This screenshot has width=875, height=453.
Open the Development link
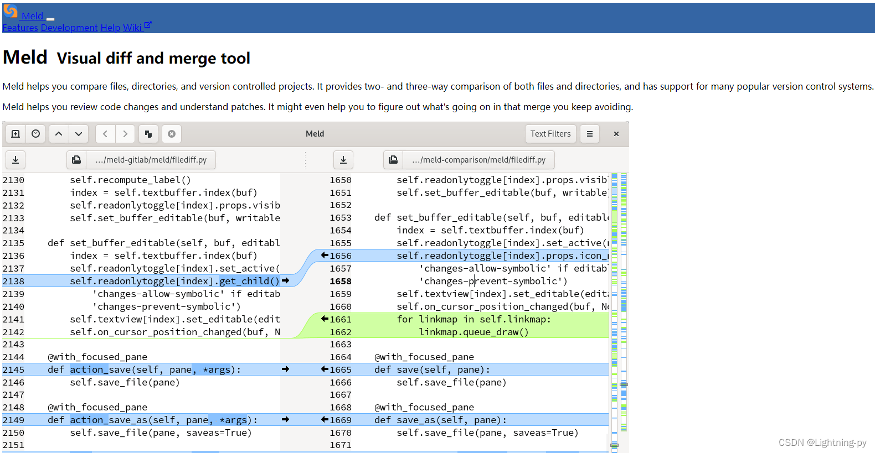[69, 28]
